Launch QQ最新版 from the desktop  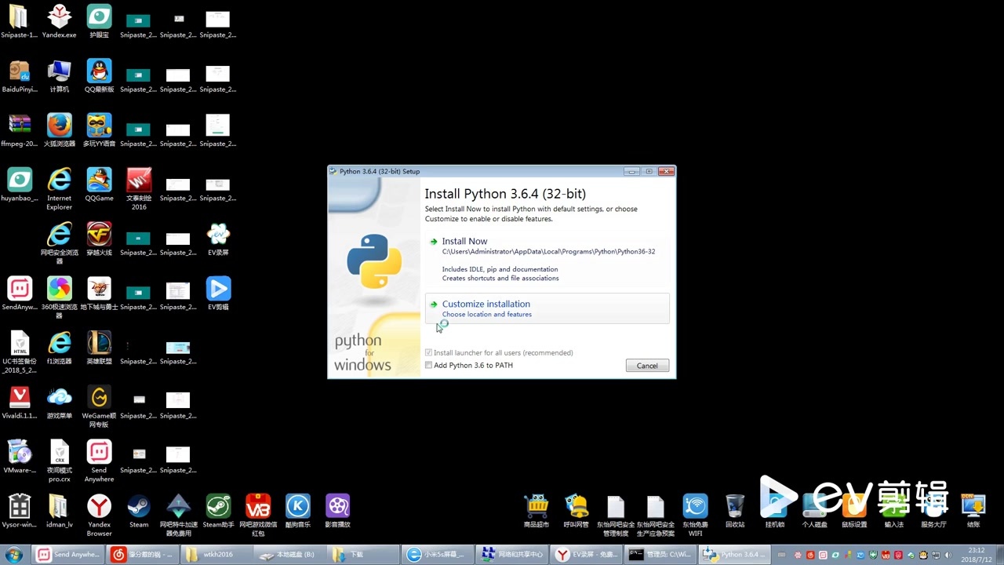[99, 76]
